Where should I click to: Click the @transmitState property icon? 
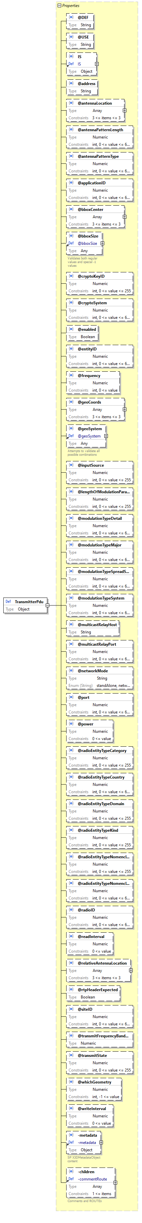click(x=71, y=1055)
